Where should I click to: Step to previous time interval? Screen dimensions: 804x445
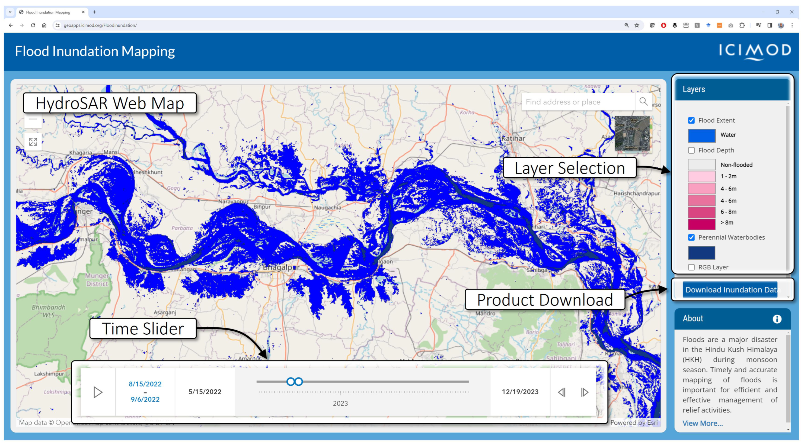pos(561,392)
